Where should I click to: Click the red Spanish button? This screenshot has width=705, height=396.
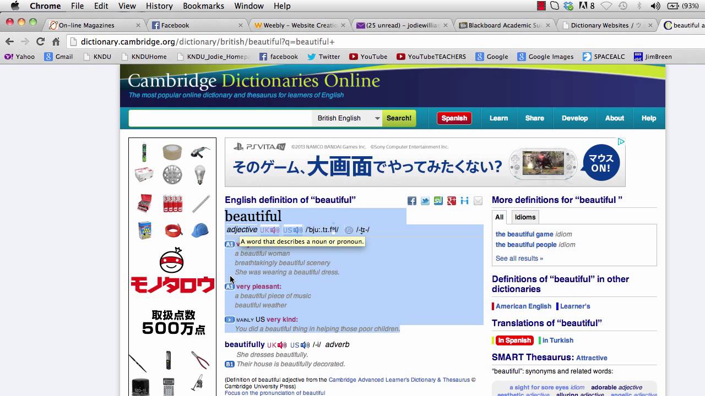454,118
